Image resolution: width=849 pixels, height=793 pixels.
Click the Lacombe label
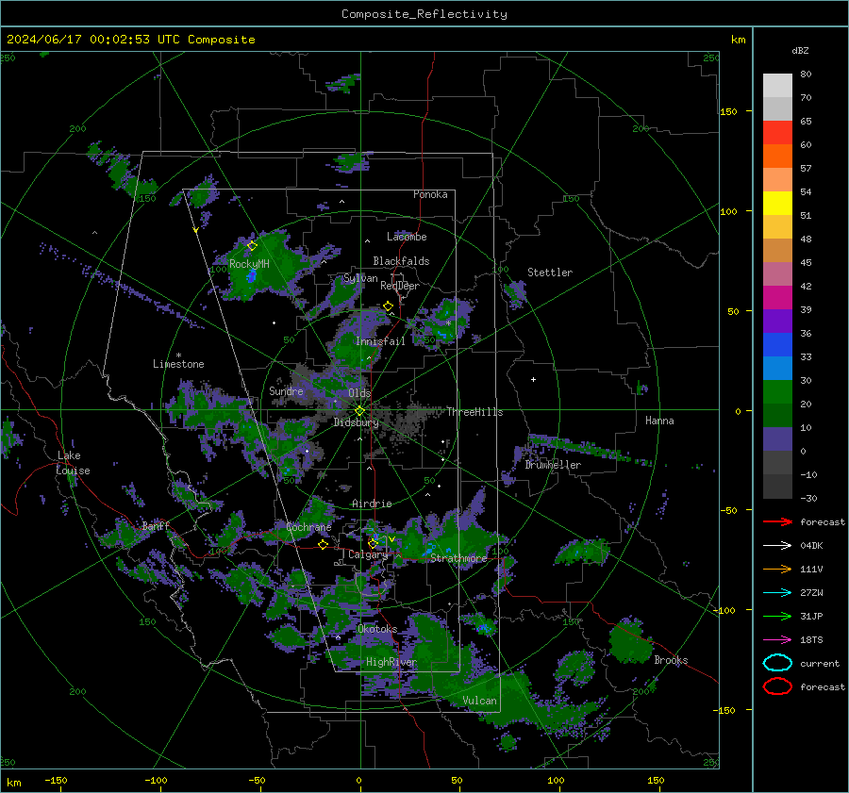[x=407, y=237]
